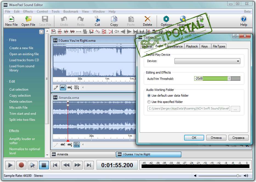Toggle L/R overlaid view in I Guess You're Right
The height and width of the screenshot is (182, 256).
pos(70,88)
